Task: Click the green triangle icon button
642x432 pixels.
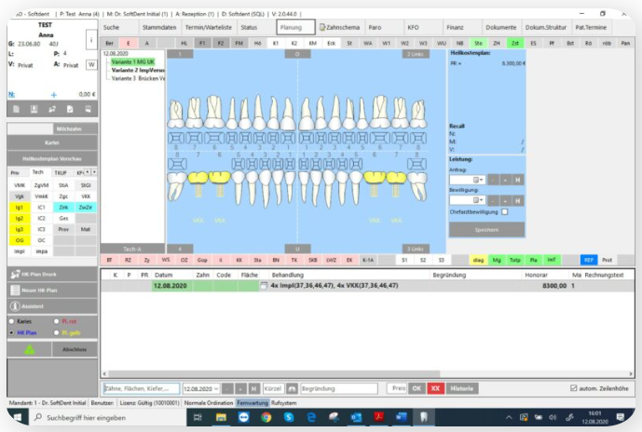Action: 30,349
